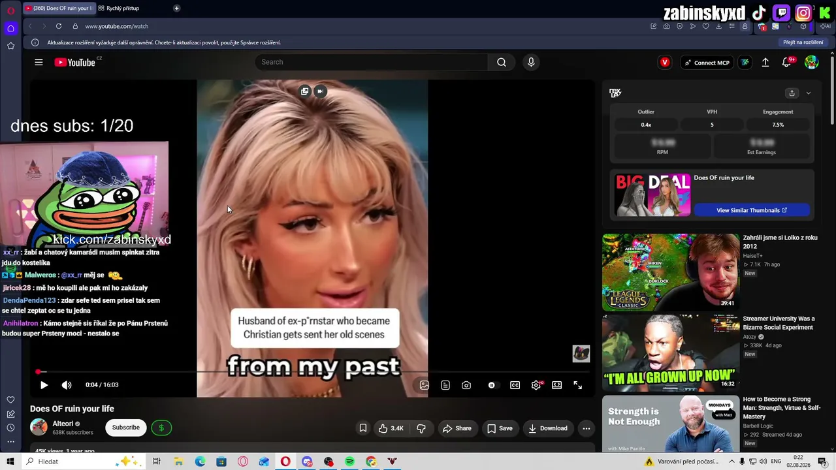Open the taskbar volume speaker icon
The width and height of the screenshot is (836, 470).
click(763, 462)
